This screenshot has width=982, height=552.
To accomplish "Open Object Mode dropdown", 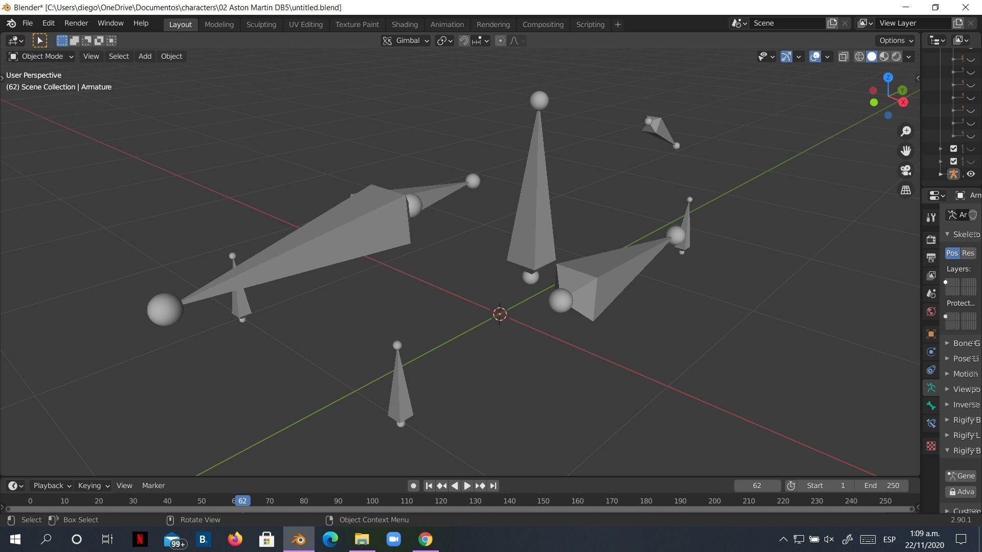I will click(41, 56).
